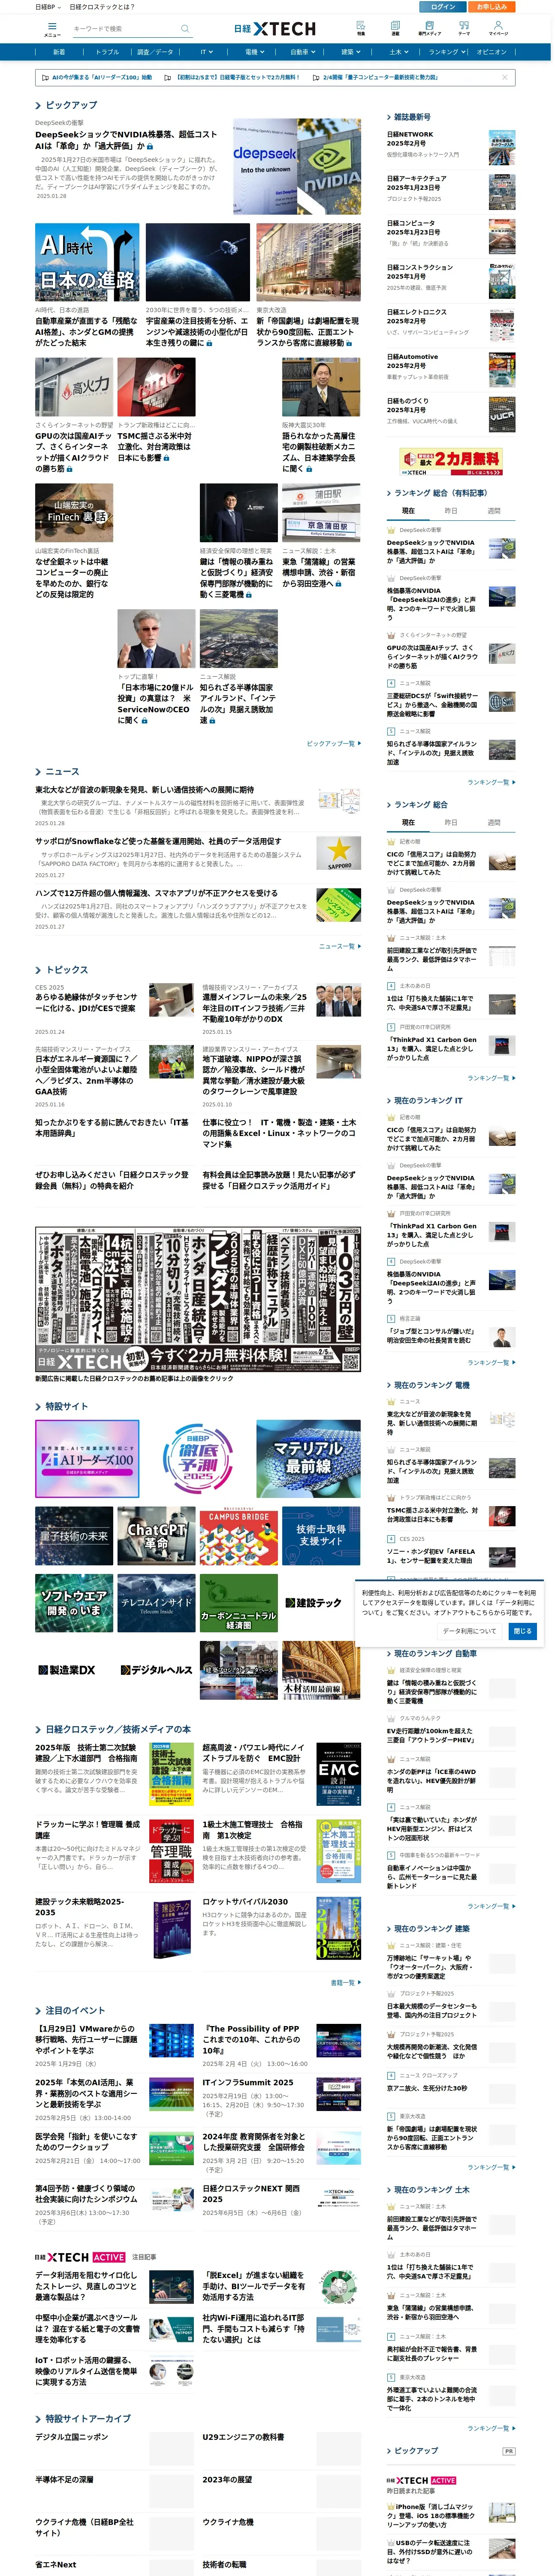Screen dimensions: 555x2576
Task: Click the 日経XTECH ACTIVE logo
Action: [x=80, y=2257]
